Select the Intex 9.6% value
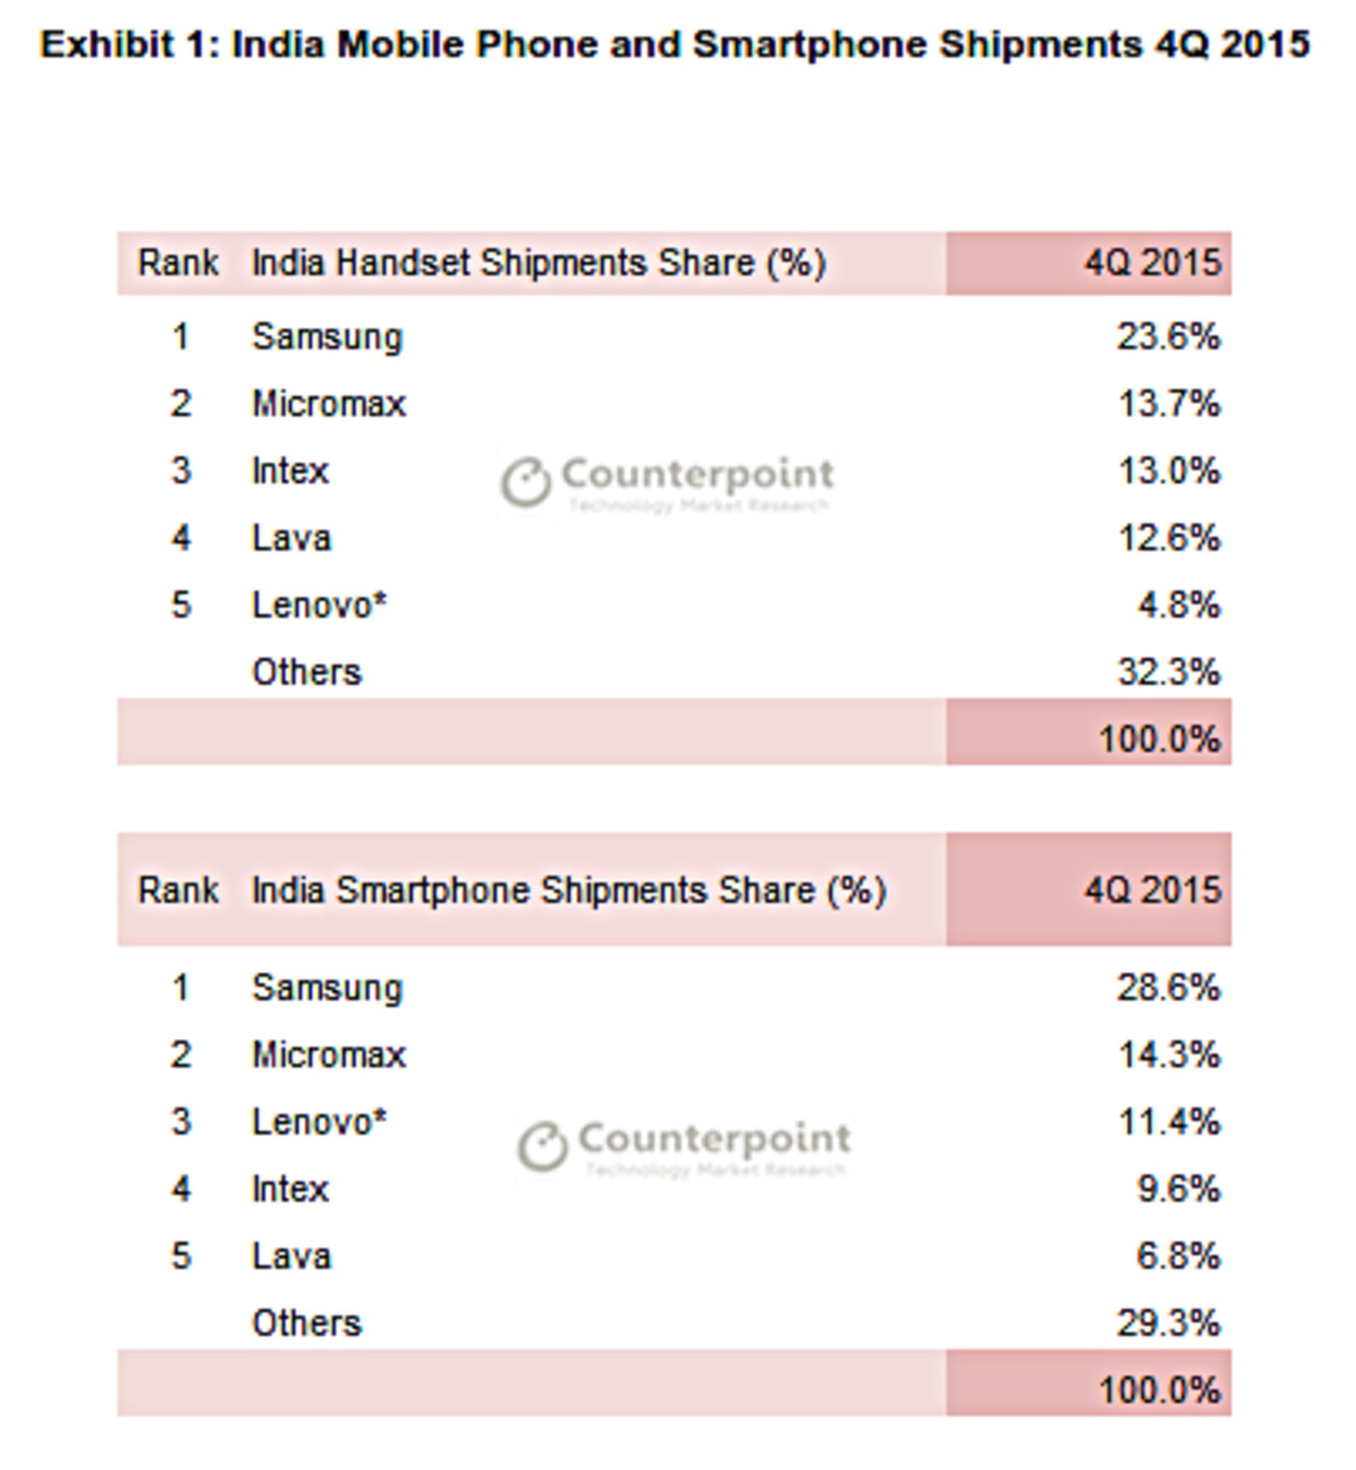The height and width of the screenshot is (1470, 1356). coord(1179,1189)
